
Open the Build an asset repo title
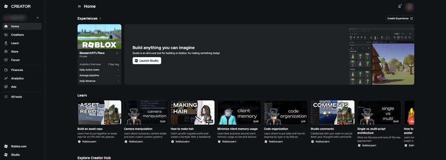(90, 129)
